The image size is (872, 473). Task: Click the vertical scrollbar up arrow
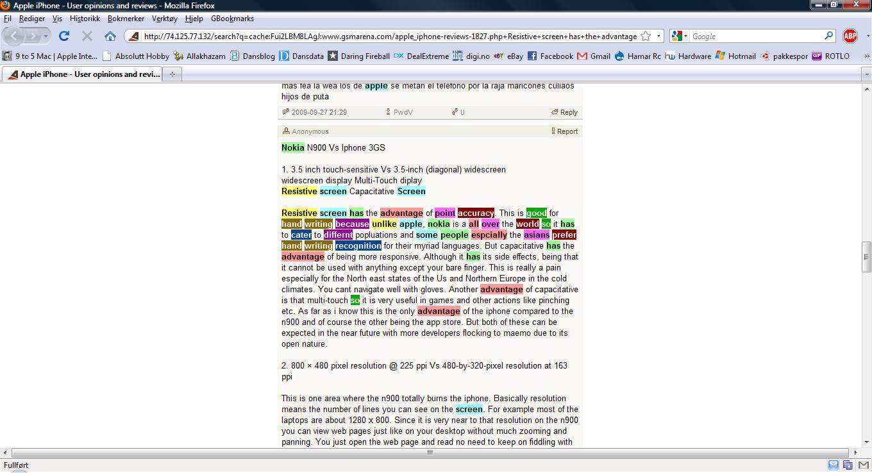(866, 88)
